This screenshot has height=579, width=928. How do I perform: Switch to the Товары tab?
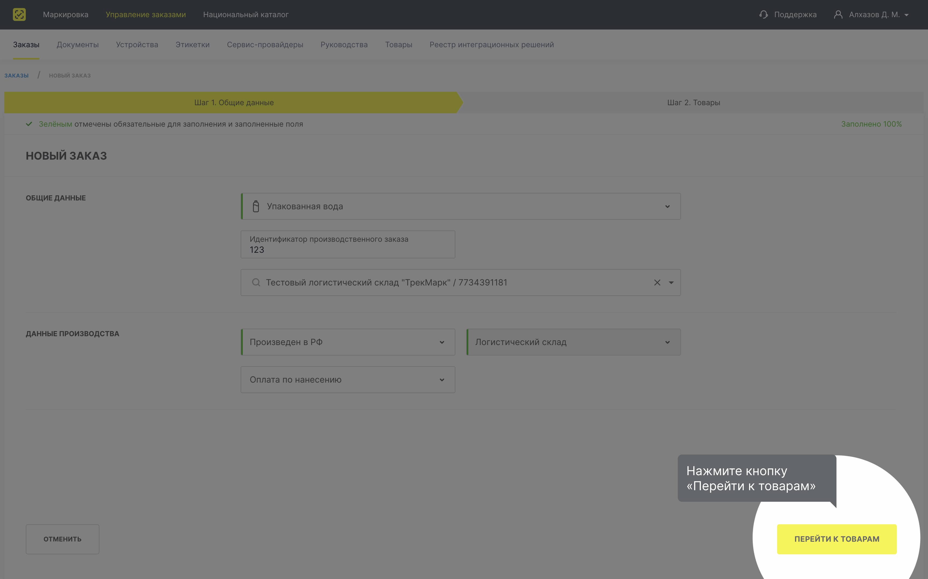398,45
